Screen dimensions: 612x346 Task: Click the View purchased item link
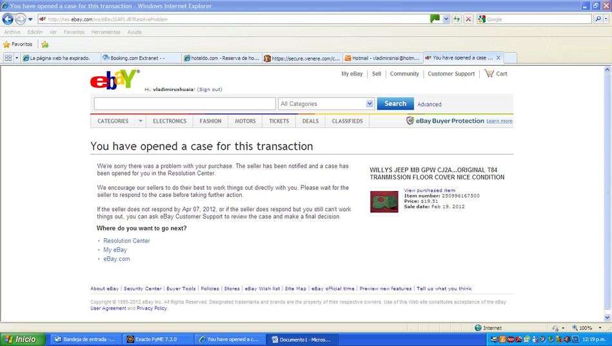tap(429, 190)
